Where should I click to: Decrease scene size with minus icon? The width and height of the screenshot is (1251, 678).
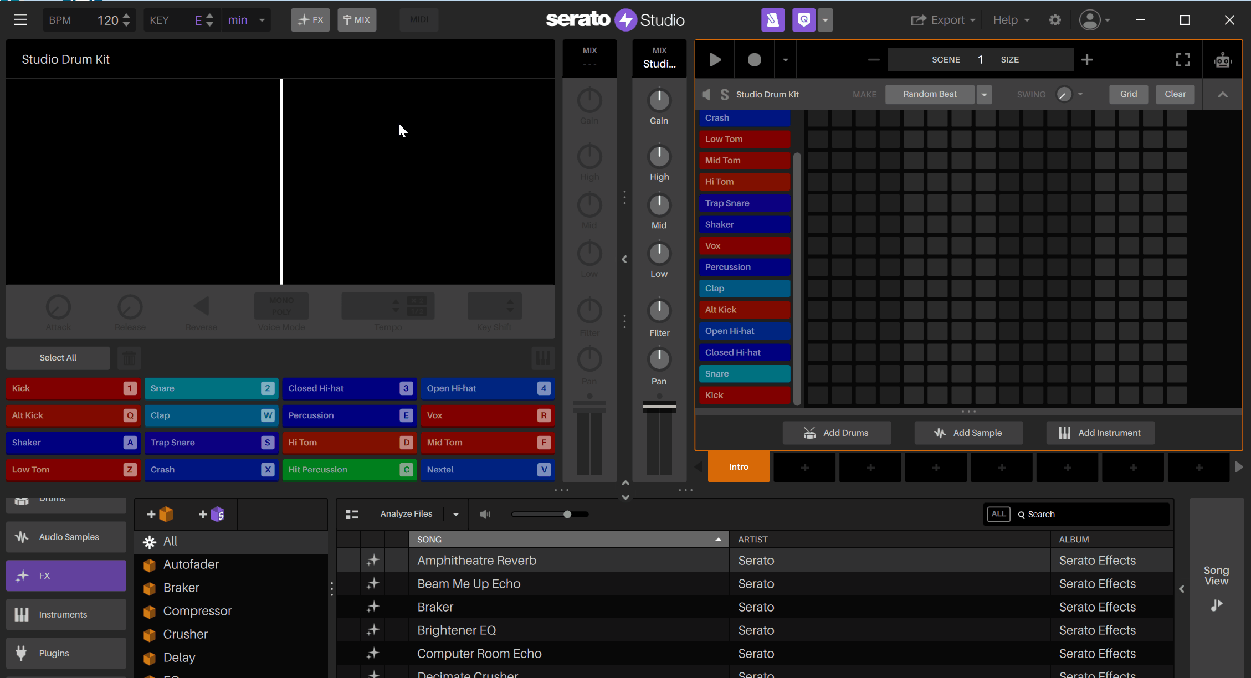tap(873, 59)
